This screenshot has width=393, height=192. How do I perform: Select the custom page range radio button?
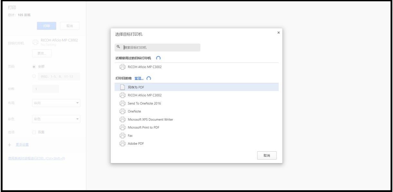pyautogui.click(x=34, y=76)
